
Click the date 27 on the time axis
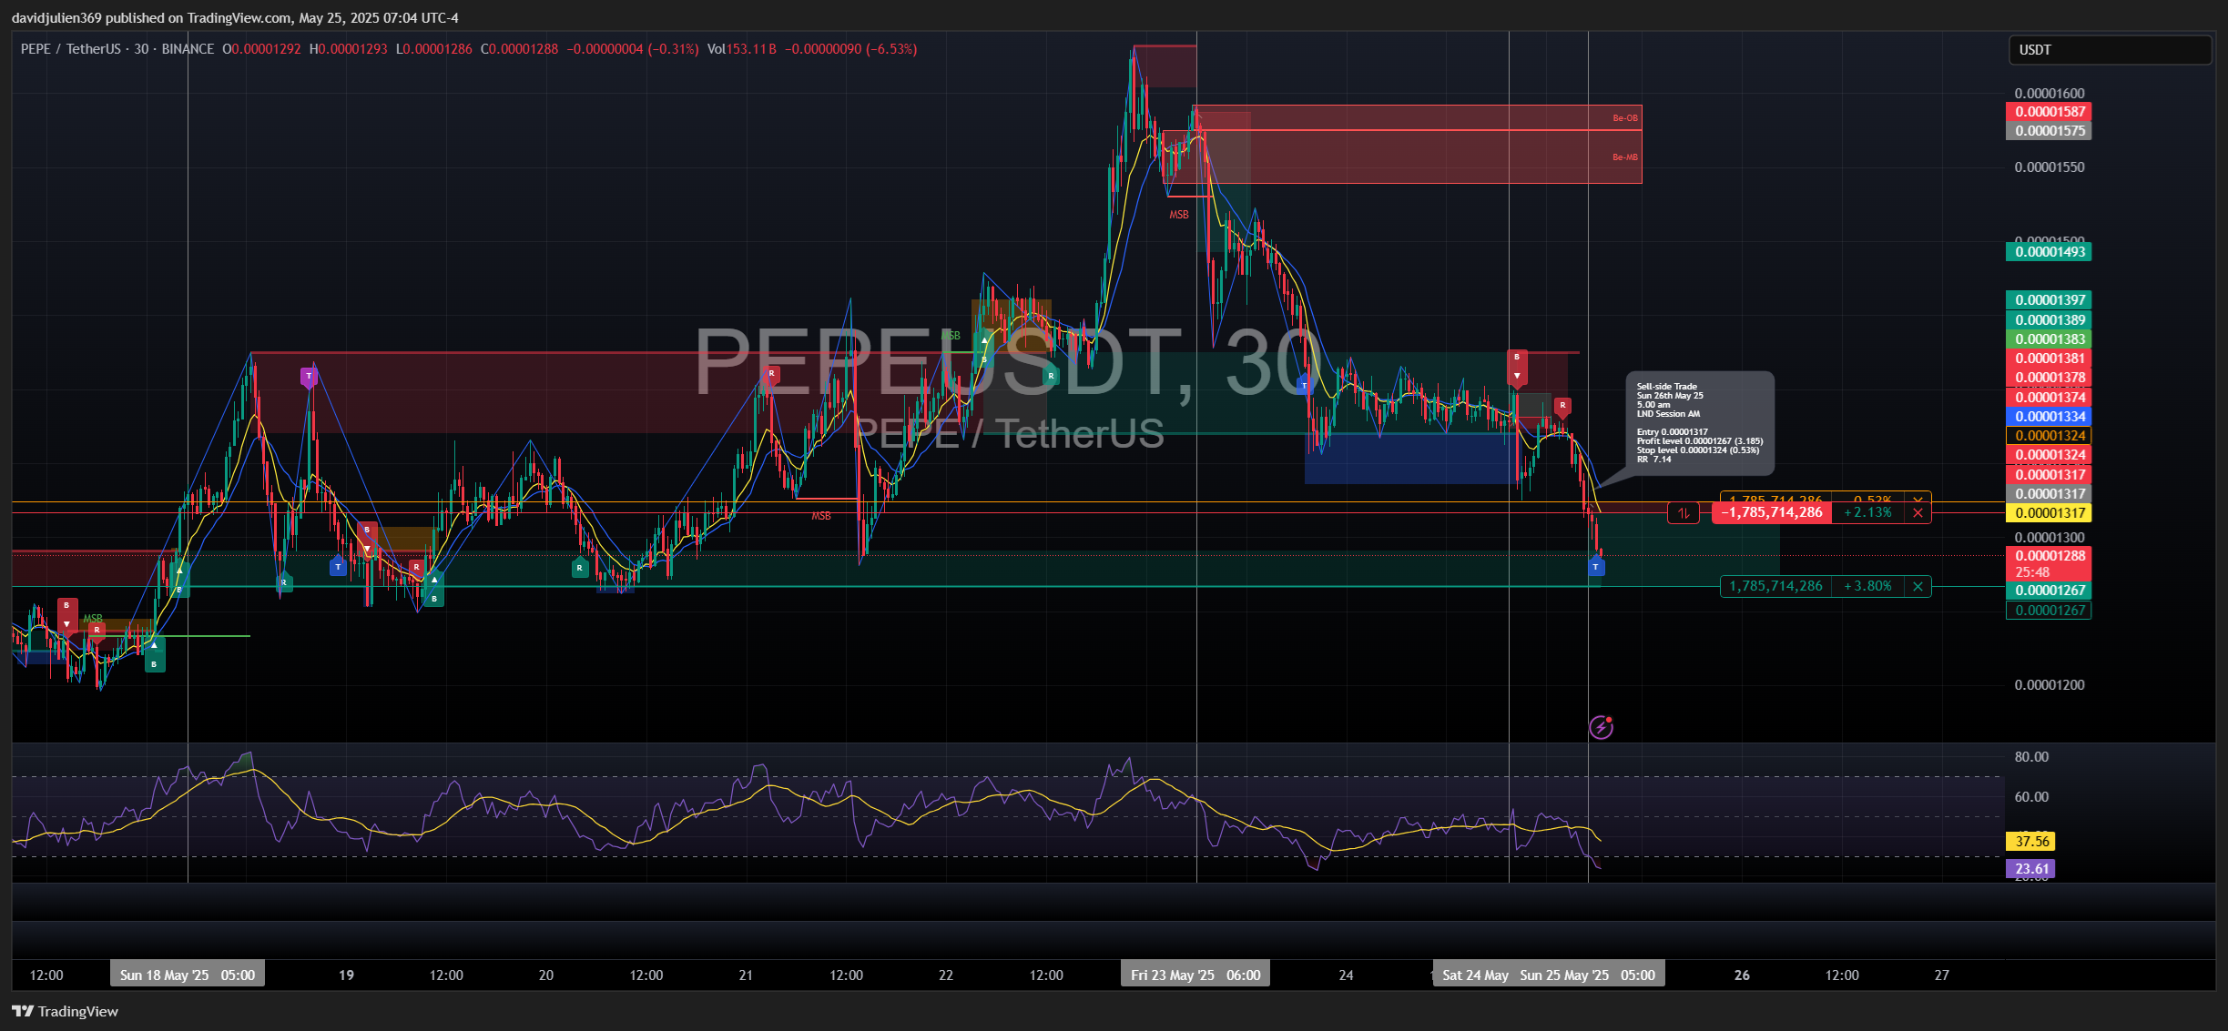pyautogui.click(x=1942, y=975)
